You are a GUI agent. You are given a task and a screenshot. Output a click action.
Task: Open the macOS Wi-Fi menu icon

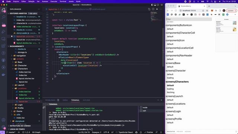tap(208, 1)
